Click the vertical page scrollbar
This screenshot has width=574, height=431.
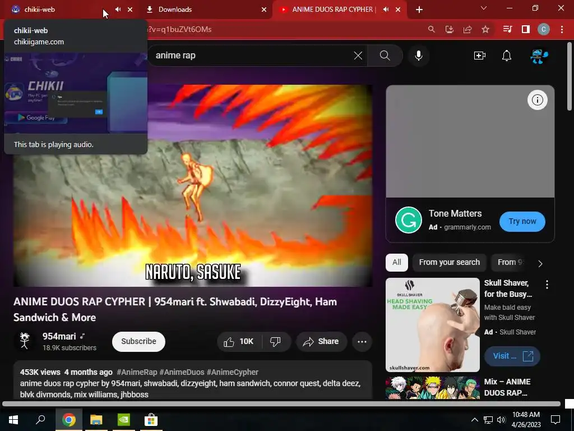point(570,77)
